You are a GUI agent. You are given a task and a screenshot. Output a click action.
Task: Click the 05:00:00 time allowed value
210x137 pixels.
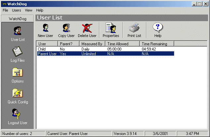tap(114, 49)
